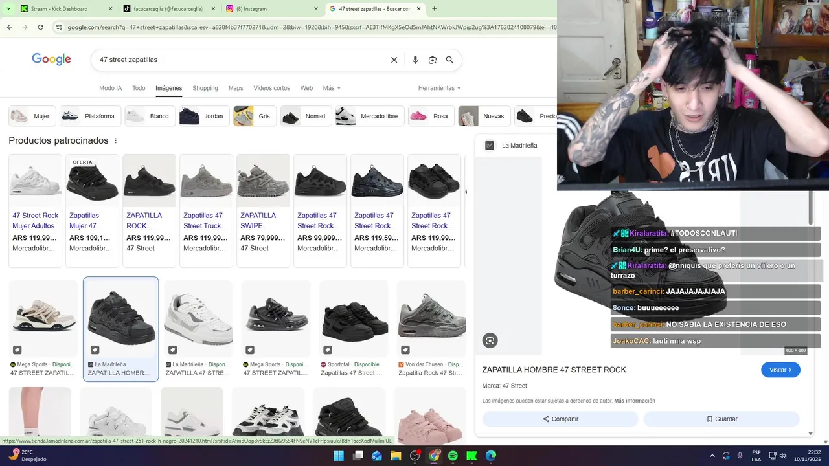The width and height of the screenshot is (829, 466).
Task: Open Sportotal Zapatillas 47 Street result
Action: 354,329
